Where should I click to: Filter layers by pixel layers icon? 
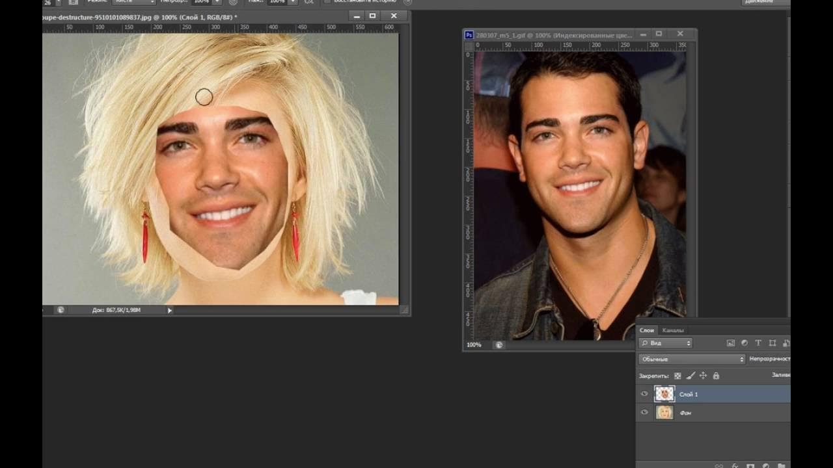point(731,343)
